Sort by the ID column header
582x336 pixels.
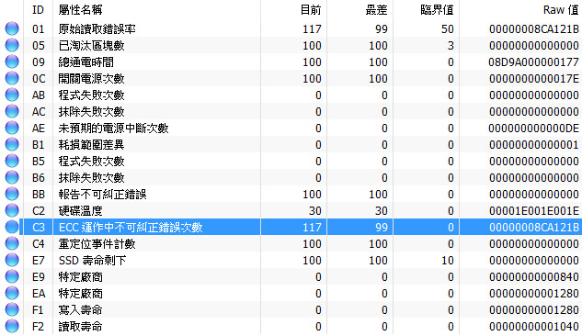(x=39, y=10)
